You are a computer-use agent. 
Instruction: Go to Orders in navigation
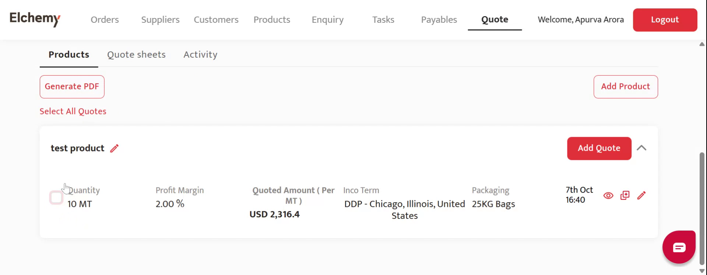point(105,20)
